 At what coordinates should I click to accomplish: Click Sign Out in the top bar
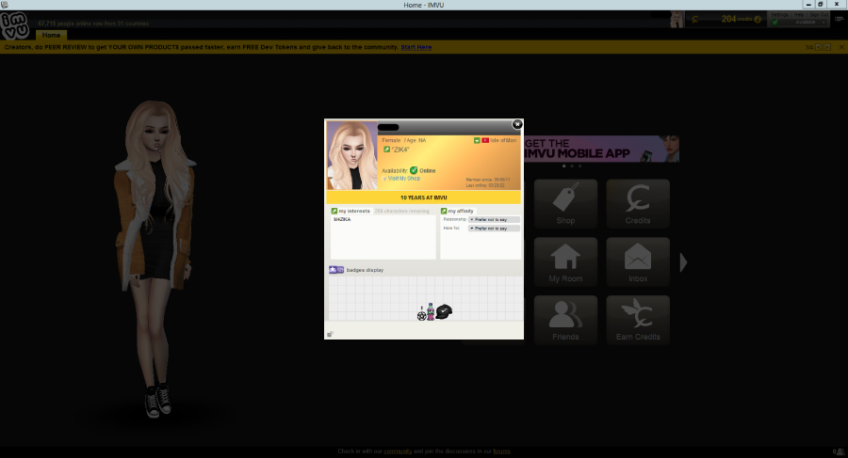819,15
